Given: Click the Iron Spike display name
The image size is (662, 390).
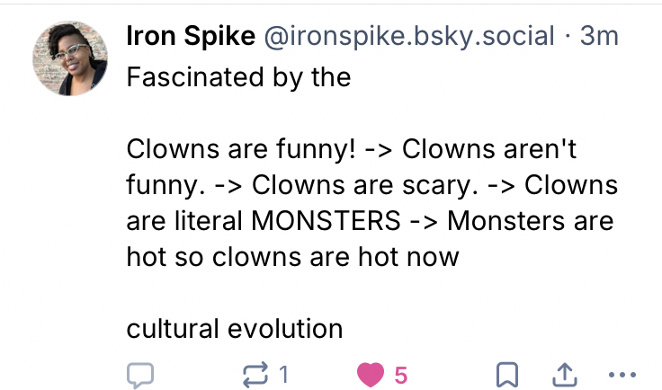Looking at the screenshot, I should 190,37.
